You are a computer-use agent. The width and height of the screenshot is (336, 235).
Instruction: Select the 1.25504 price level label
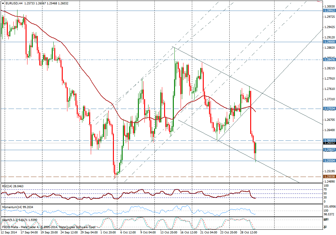[x=329, y=161]
